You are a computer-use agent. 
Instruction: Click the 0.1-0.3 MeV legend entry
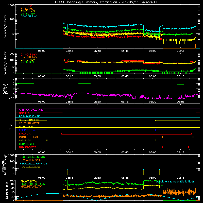29,55
